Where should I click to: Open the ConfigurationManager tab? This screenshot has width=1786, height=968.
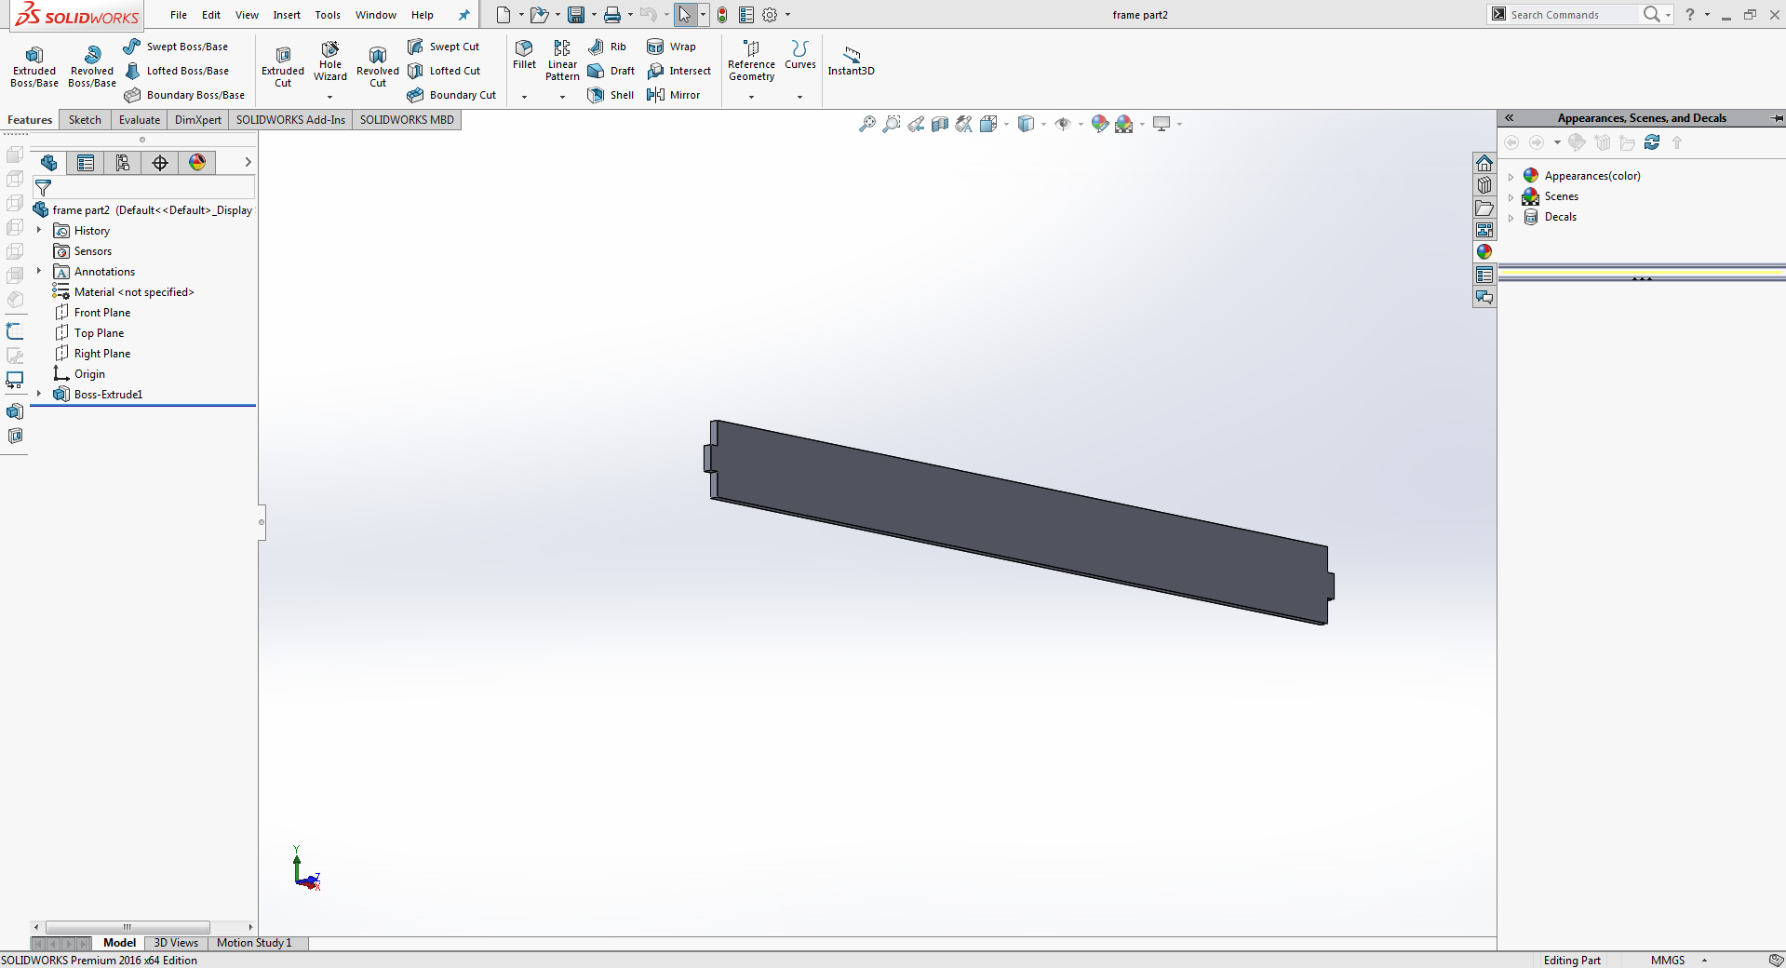pos(123,163)
